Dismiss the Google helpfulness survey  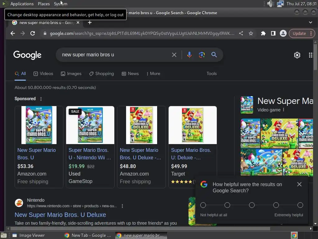[x=299, y=184]
